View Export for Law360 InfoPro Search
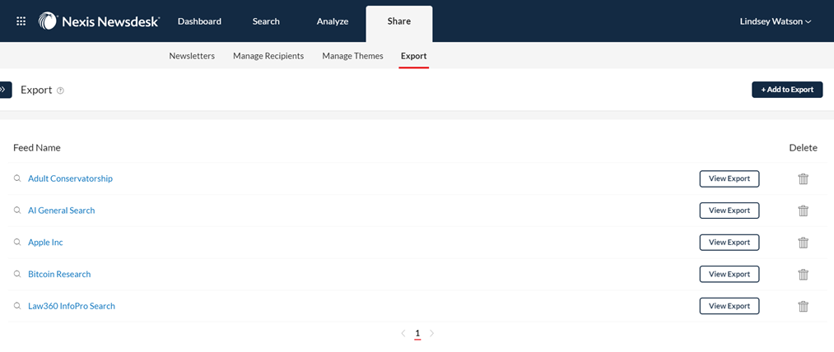This screenshot has width=834, height=352. [x=729, y=306]
